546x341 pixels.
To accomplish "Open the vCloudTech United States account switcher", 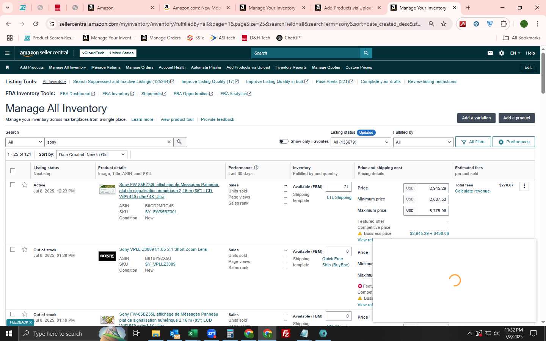I will (108, 53).
